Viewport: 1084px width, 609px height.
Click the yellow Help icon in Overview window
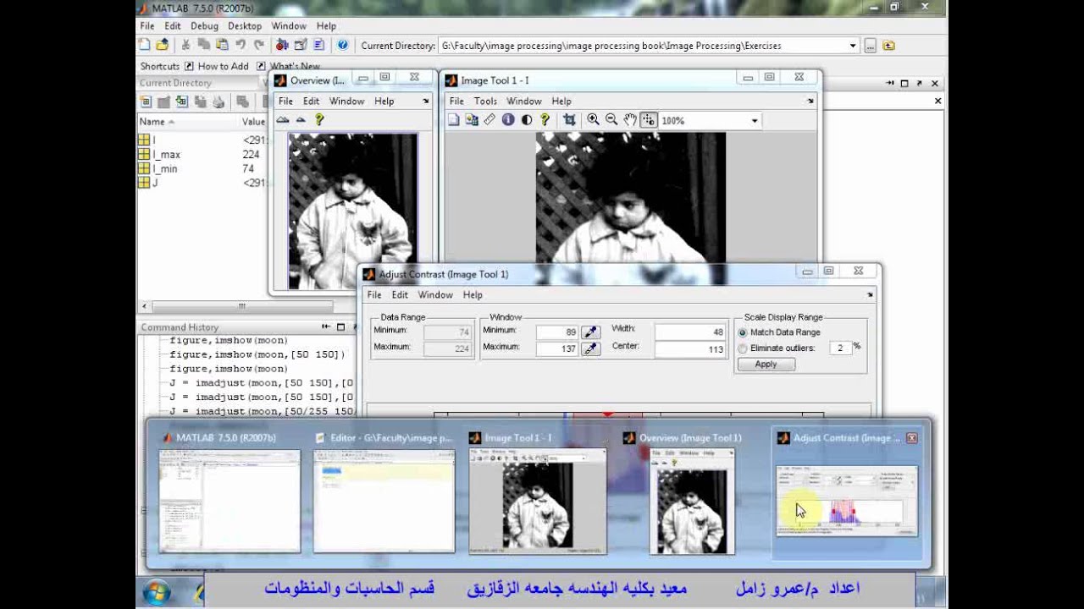(319, 120)
